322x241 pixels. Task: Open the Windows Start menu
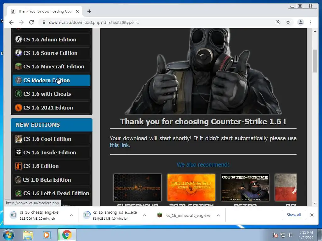8,235
